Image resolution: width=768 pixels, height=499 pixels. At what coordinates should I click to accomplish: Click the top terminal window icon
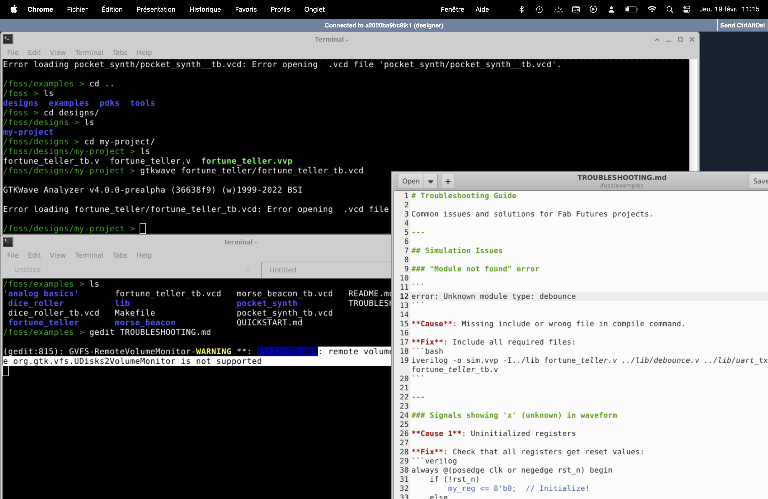8,39
